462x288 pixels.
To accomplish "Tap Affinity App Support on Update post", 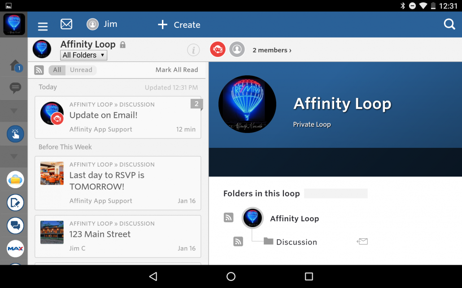I will pyautogui.click(x=101, y=129).
